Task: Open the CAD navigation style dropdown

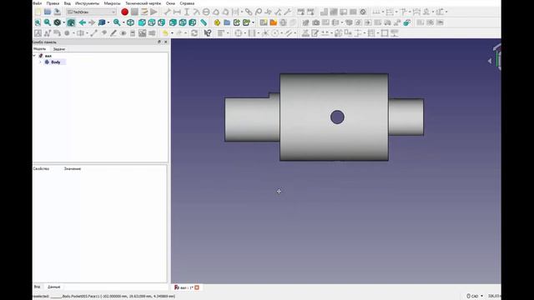Action: (475, 296)
